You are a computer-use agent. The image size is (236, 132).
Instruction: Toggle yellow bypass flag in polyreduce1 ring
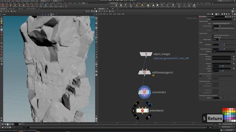click(x=136, y=103)
